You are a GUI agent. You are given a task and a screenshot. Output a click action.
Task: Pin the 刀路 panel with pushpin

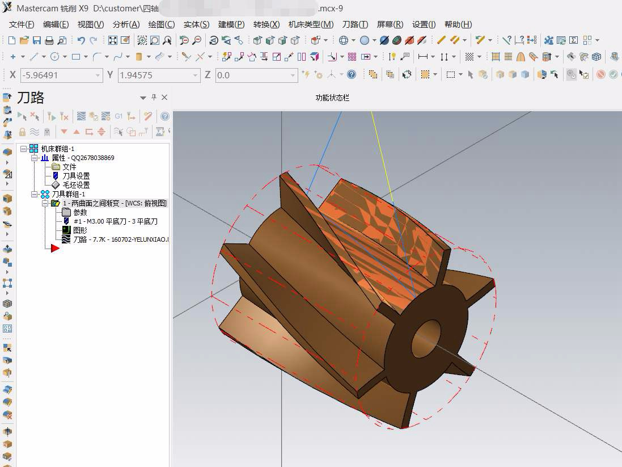tap(154, 98)
